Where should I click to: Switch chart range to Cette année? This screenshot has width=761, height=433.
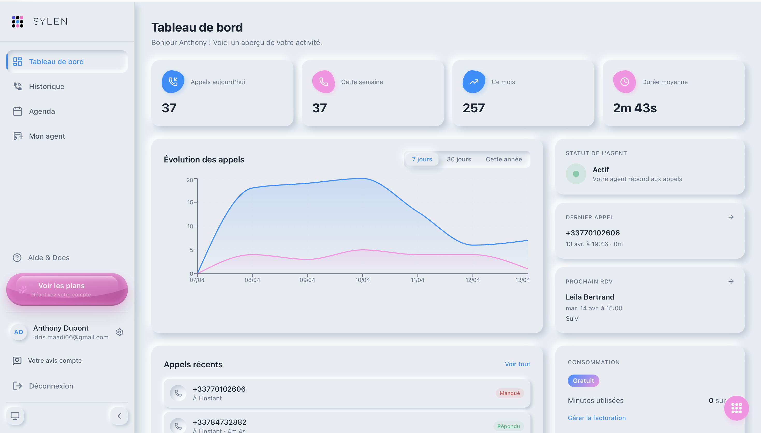tap(504, 159)
